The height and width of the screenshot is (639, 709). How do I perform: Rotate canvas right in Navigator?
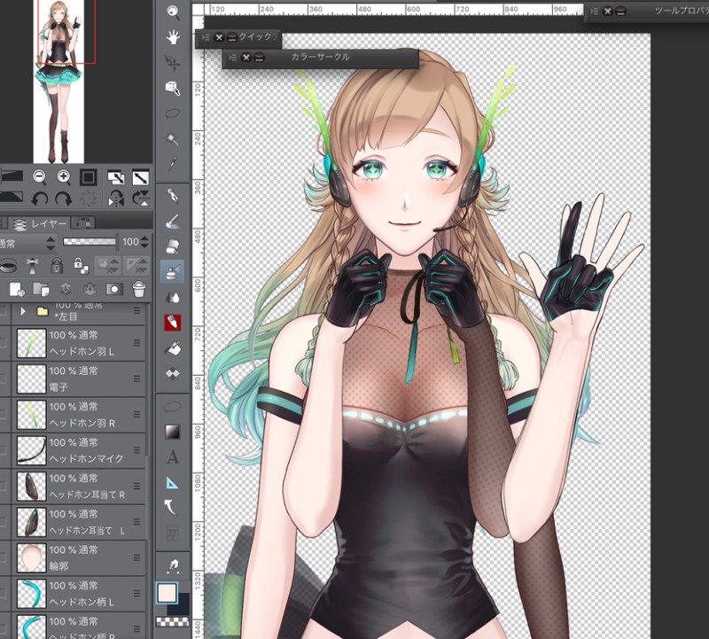(x=63, y=199)
